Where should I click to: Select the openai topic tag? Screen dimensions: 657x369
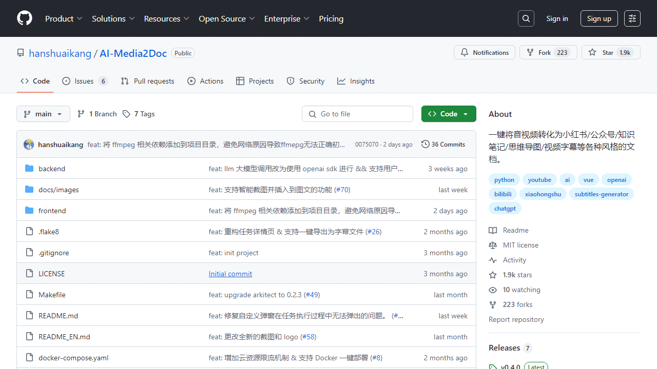click(616, 179)
